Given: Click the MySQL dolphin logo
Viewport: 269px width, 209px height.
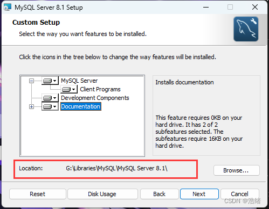Looking at the screenshot, I should (246, 29).
